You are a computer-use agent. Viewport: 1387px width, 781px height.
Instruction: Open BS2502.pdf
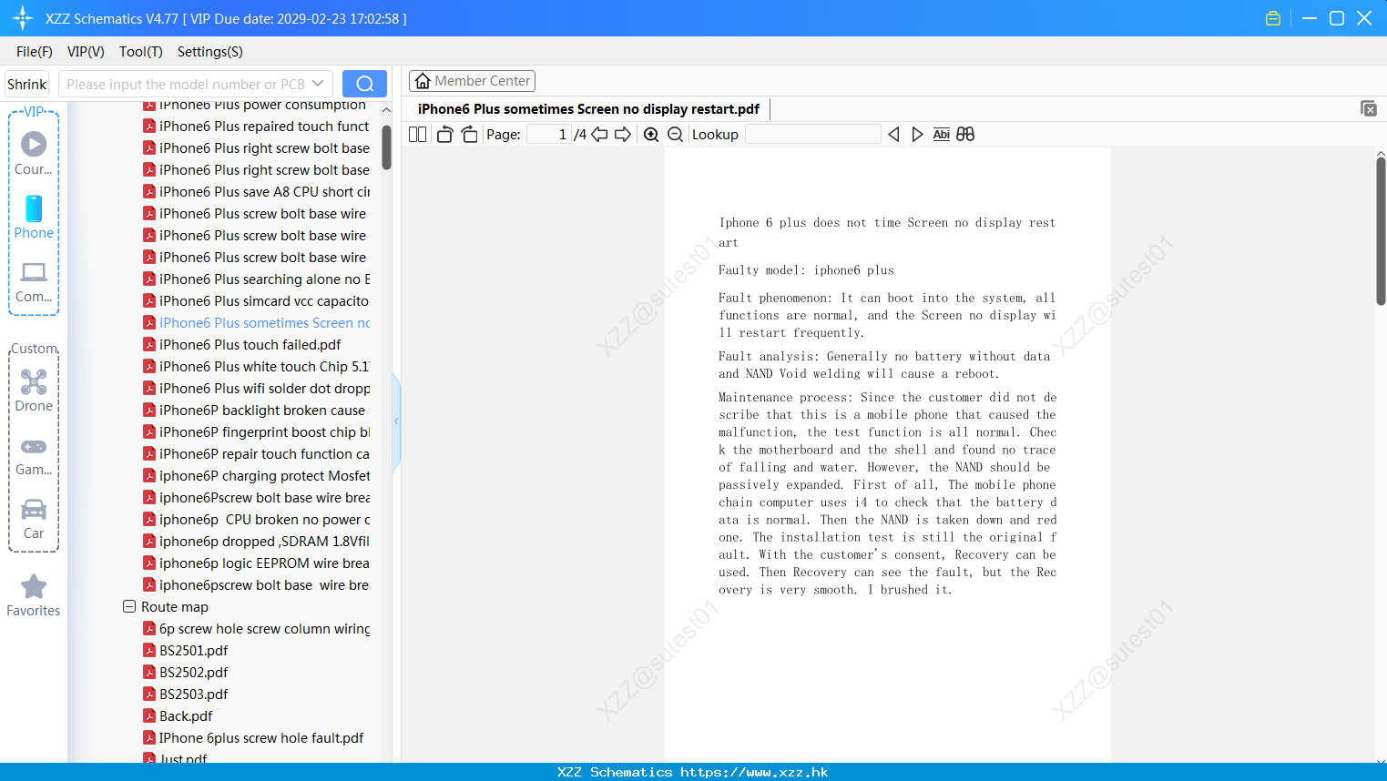click(186, 672)
